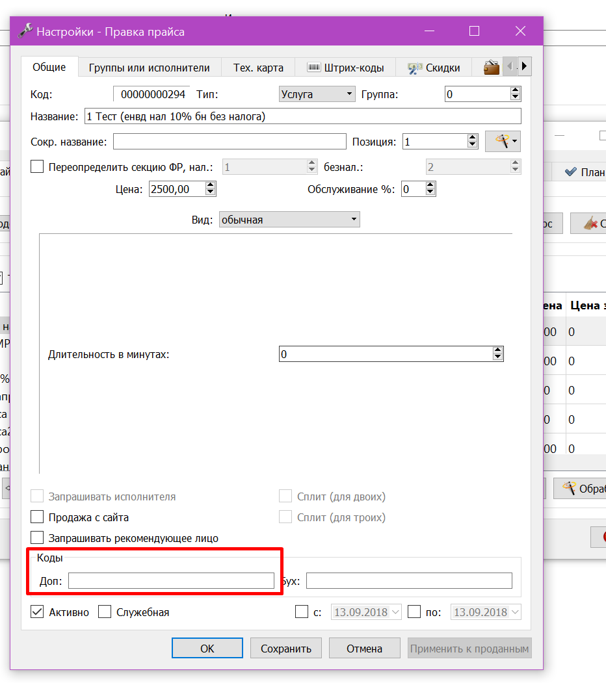Click the Сохранить button
Screen dimensions: 606x683
(286, 648)
